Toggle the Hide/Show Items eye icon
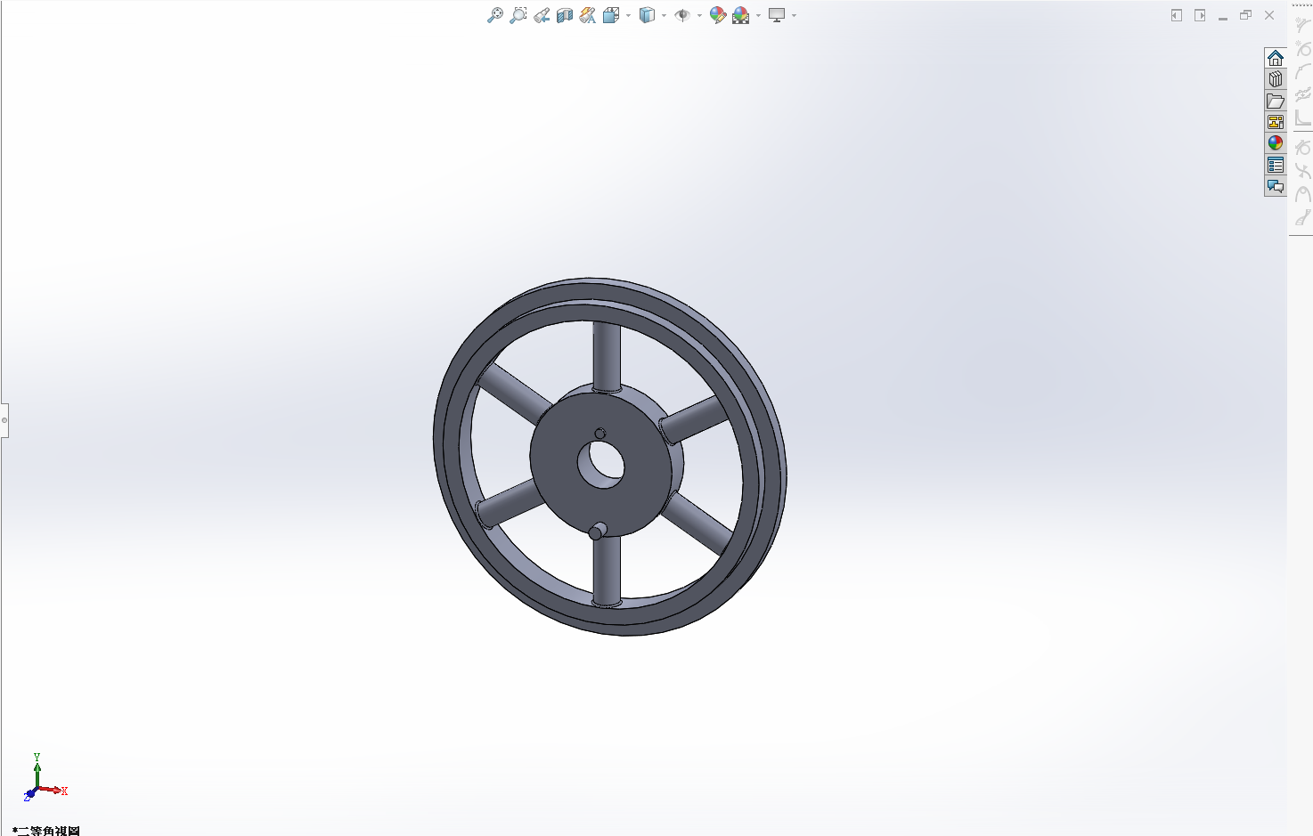The image size is (1313, 836). (x=682, y=15)
